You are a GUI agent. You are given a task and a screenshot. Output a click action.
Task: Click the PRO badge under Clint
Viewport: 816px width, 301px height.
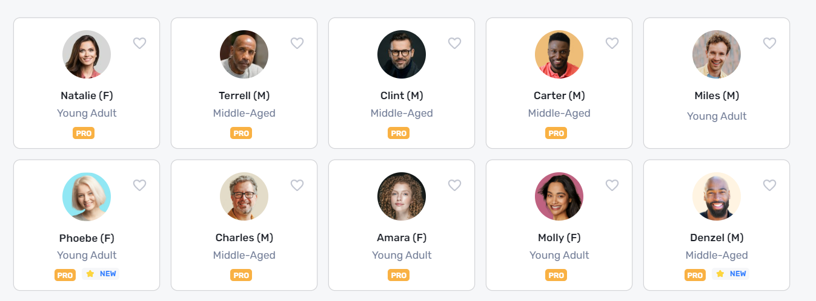coord(399,133)
